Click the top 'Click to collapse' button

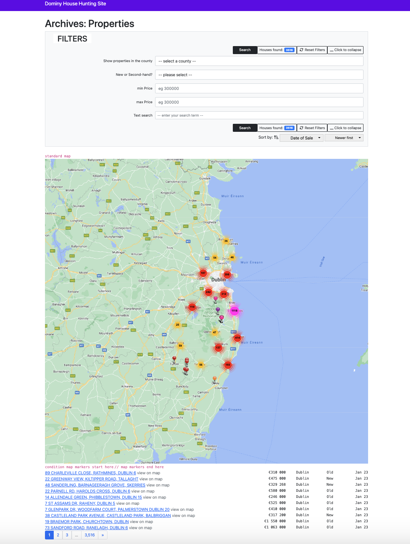345,50
